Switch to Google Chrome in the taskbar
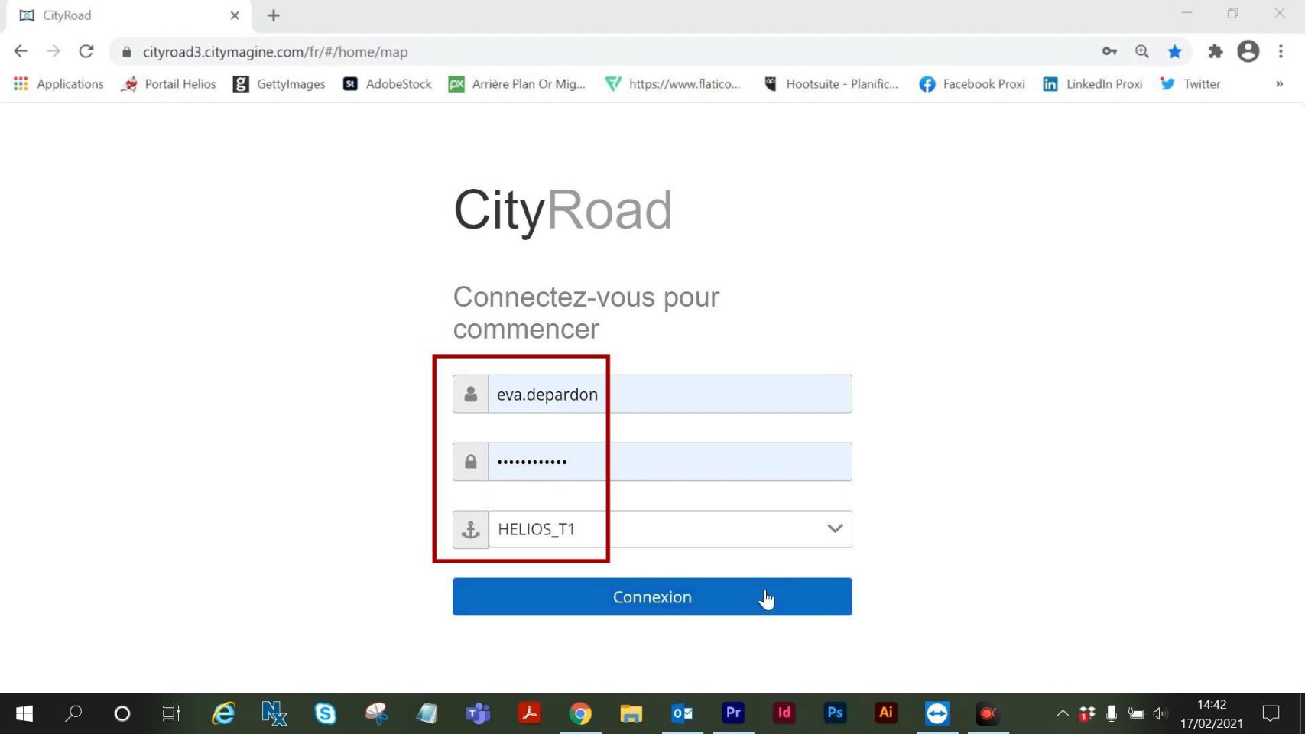 pos(580,713)
